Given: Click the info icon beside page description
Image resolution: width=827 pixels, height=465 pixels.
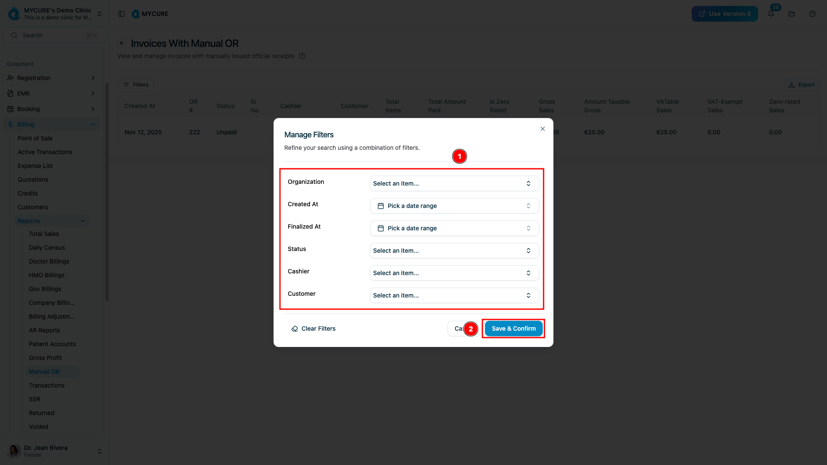Looking at the screenshot, I should tap(302, 56).
